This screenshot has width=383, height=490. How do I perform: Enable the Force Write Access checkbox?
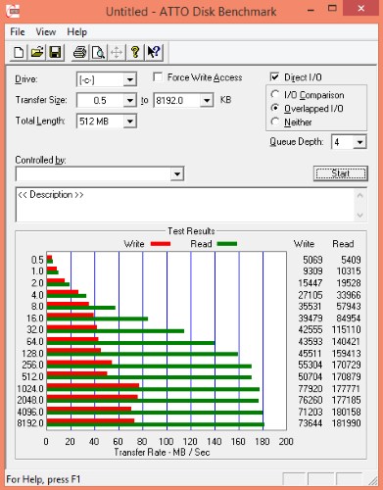point(158,77)
